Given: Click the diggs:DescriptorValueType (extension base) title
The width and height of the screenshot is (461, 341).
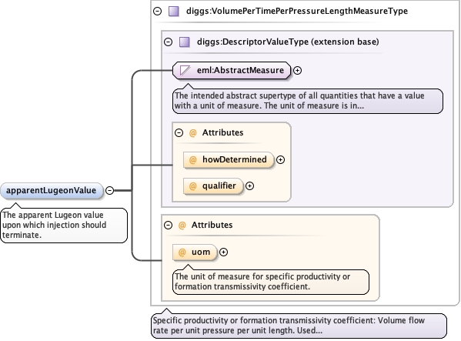Looking at the screenshot, I should [x=288, y=42].
